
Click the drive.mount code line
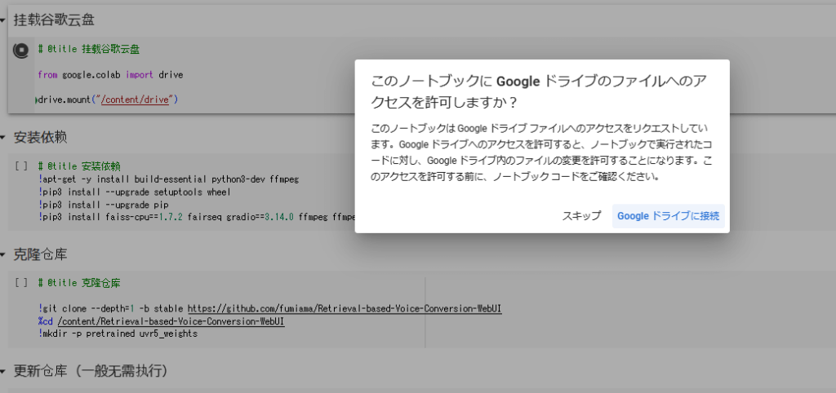108,99
